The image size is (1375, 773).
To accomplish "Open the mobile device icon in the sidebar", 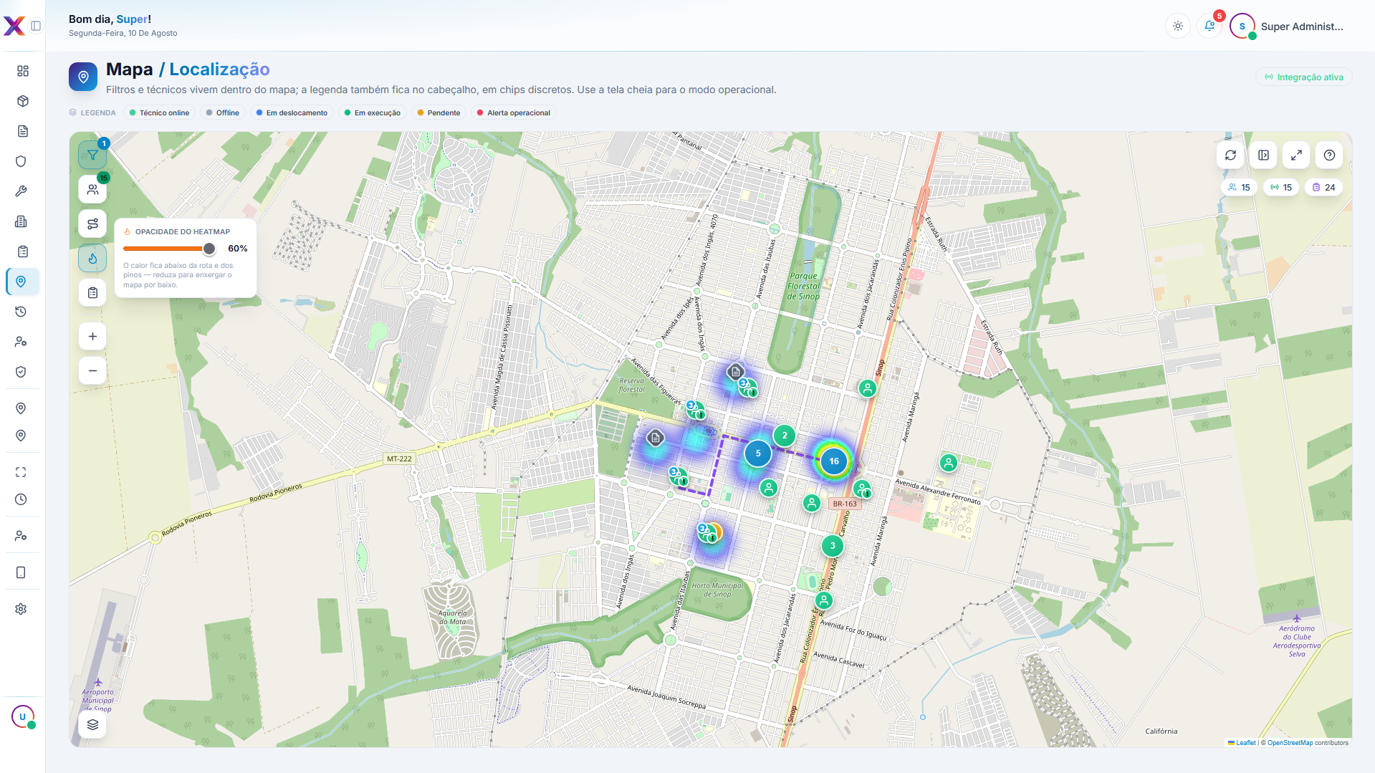I will (21, 572).
